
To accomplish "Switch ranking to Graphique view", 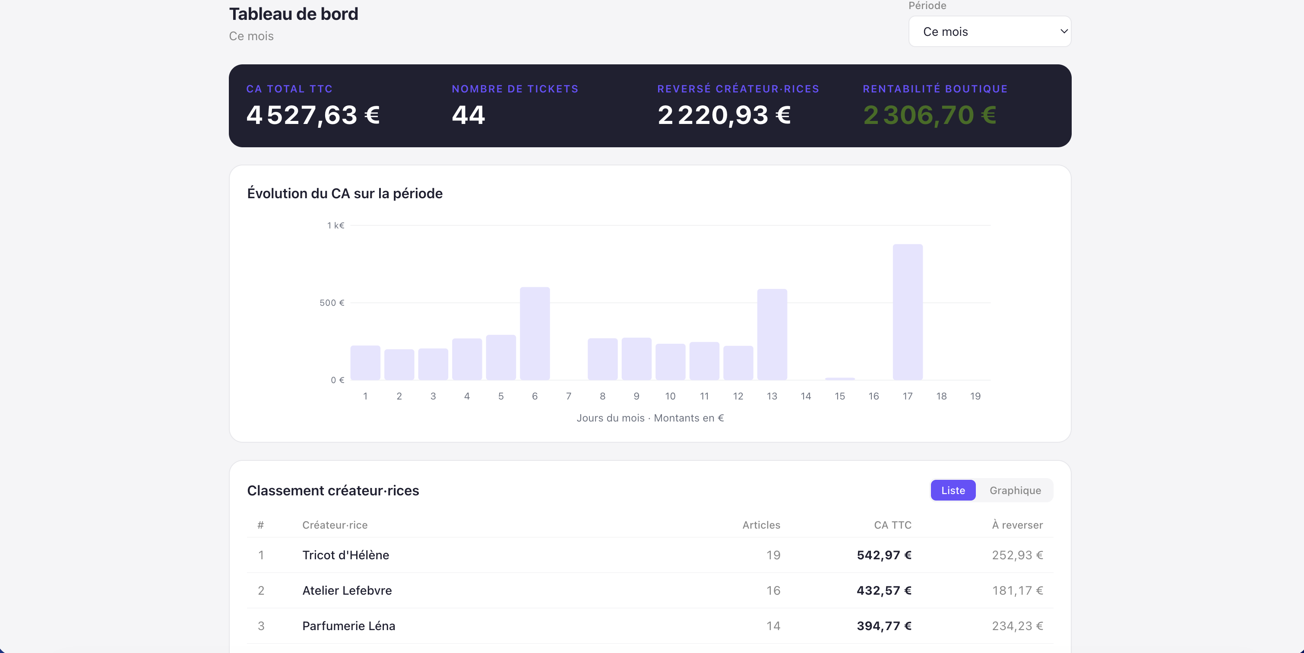I will (1015, 490).
